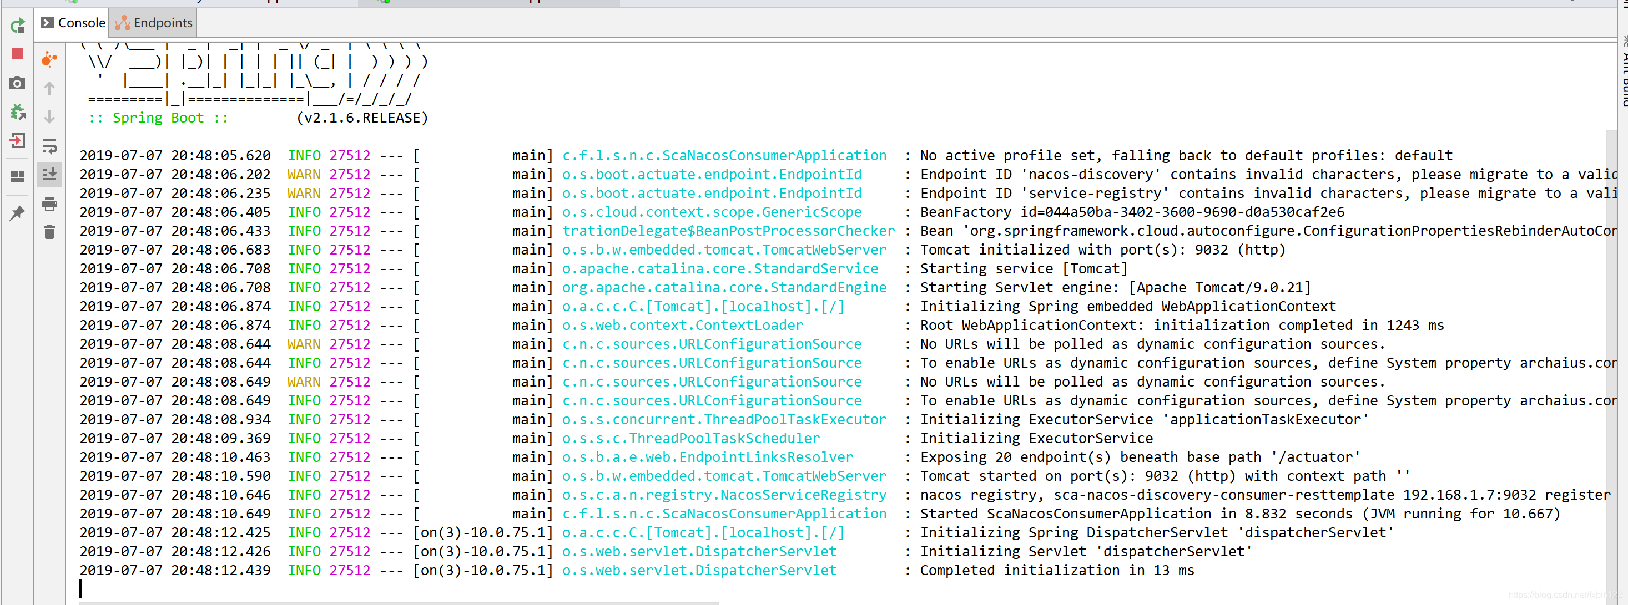The width and height of the screenshot is (1628, 605).
Task: Click the logger 'o.s.s.c.ThreadPoolTaskScheduler'
Action: (690, 439)
